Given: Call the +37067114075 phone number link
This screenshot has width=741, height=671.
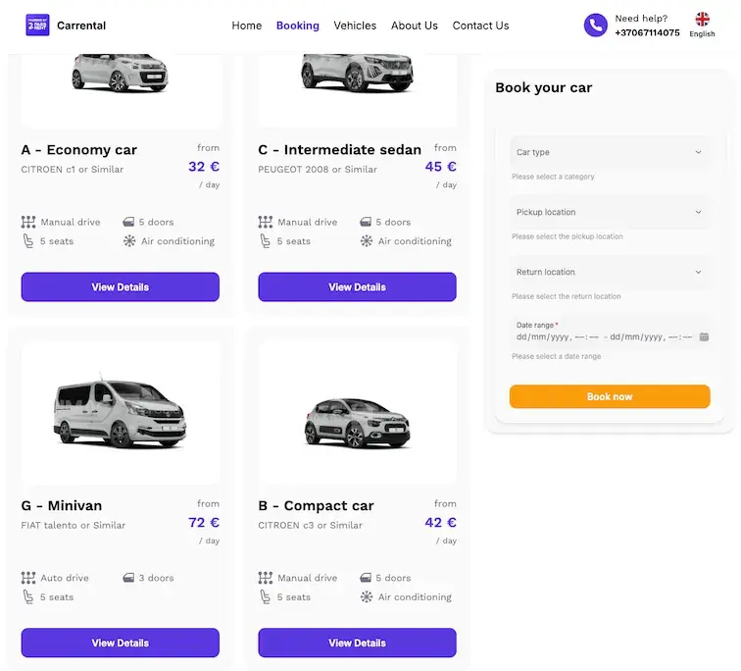Looking at the screenshot, I should [x=647, y=32].
